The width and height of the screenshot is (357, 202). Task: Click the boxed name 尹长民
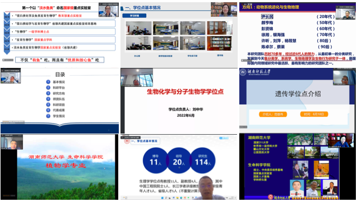(267, 17)
